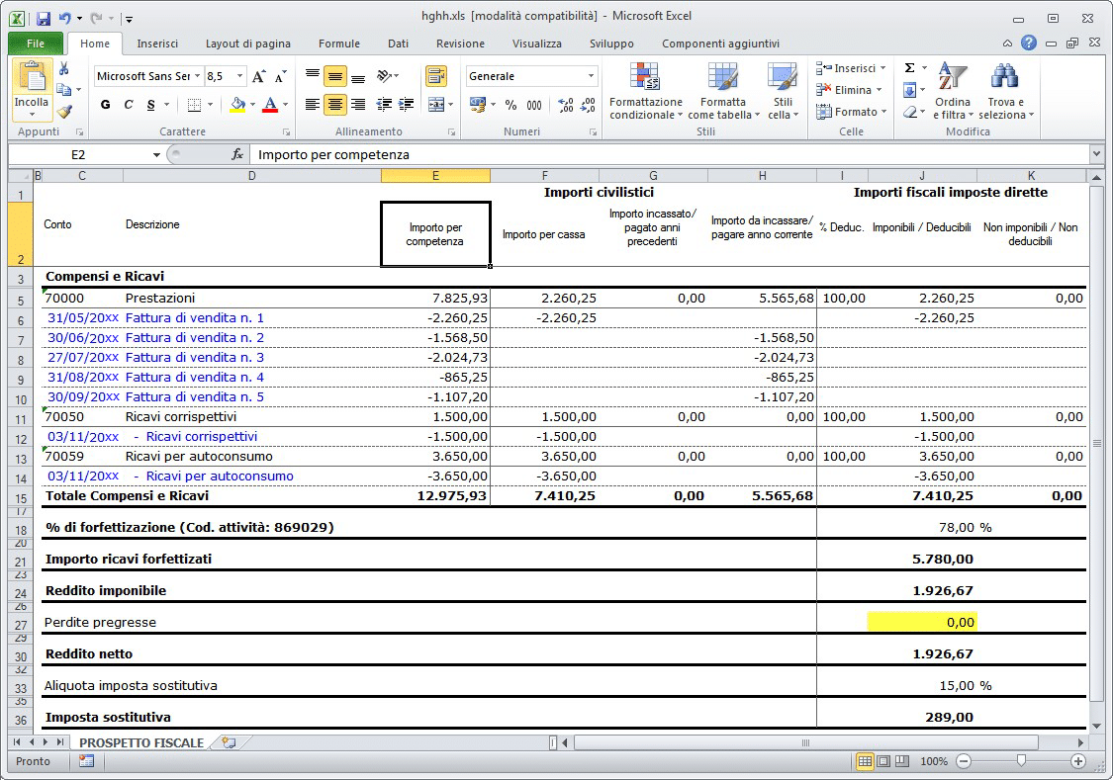
Task: Expand the formula bar
Action: 1096,154
